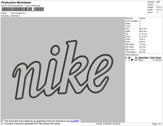Click the Trims value 4

pos(140,26)
